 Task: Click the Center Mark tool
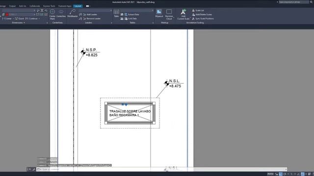(x=52, y=14)
